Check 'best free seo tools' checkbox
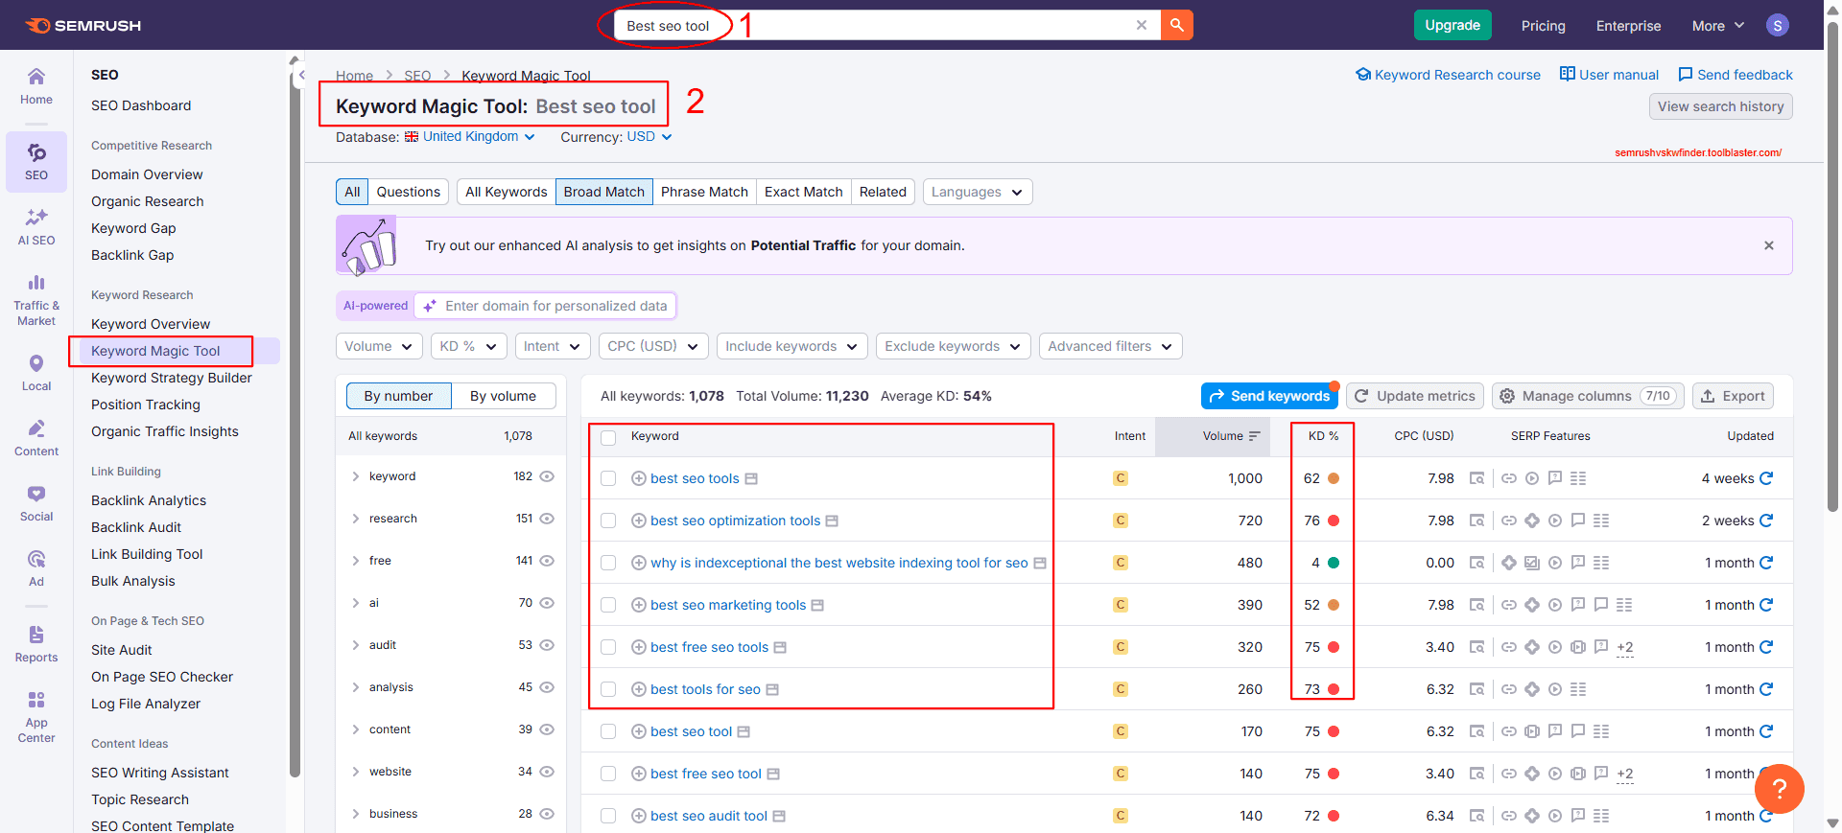The image size is (1842, 833). [x=608, y=647]
